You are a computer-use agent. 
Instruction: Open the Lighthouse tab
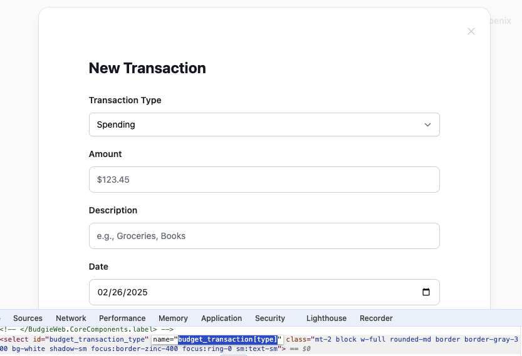326,318
